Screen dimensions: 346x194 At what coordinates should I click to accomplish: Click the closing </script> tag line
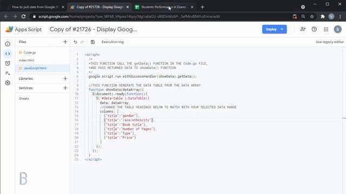pyautogui.click(x=93, y=160)
